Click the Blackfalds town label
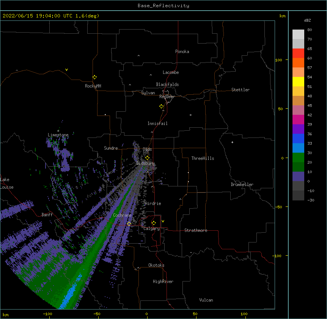Screen dimensions: 327x319 click(167, 84)
